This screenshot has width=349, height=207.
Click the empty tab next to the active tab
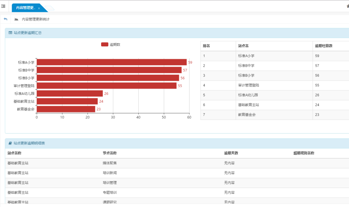coord(48,8)
